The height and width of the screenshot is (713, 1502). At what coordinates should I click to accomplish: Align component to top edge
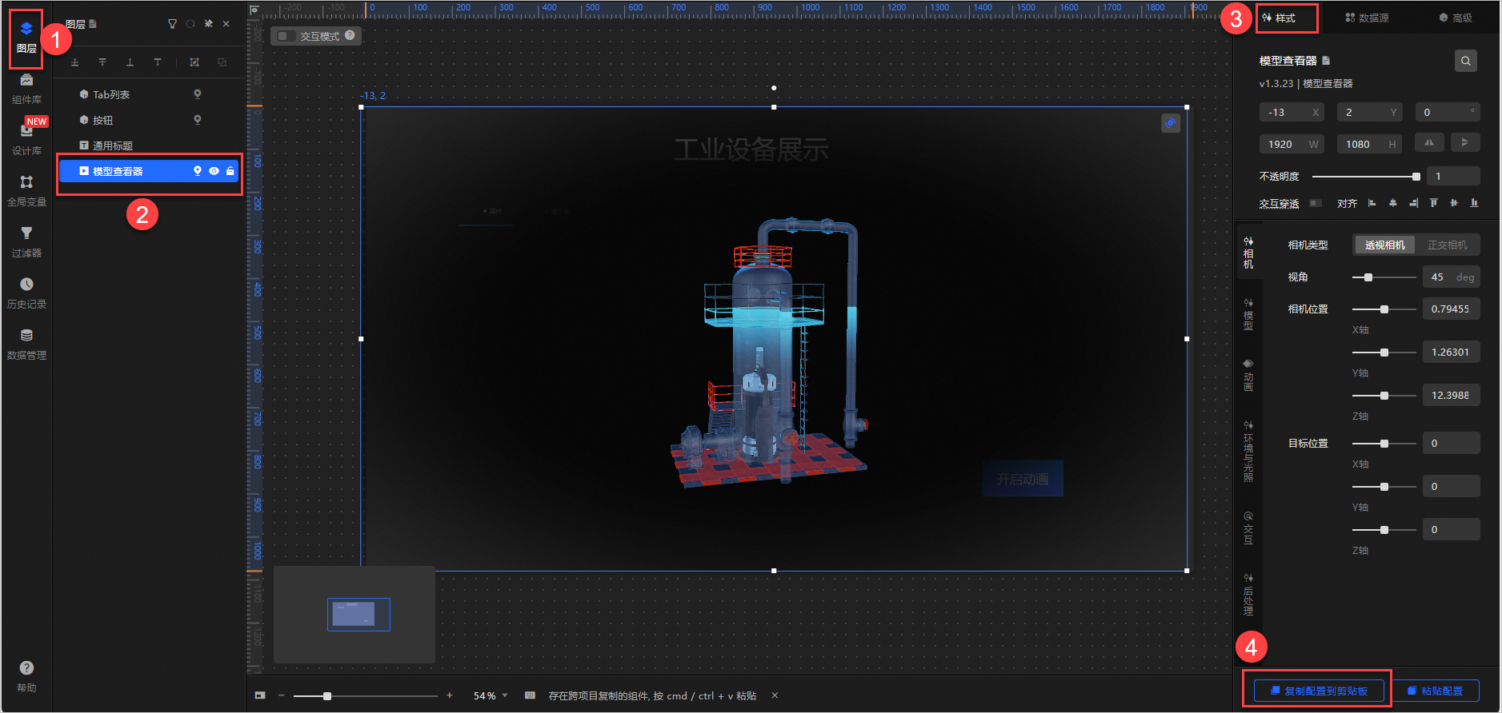click(x=1434, y=203)
